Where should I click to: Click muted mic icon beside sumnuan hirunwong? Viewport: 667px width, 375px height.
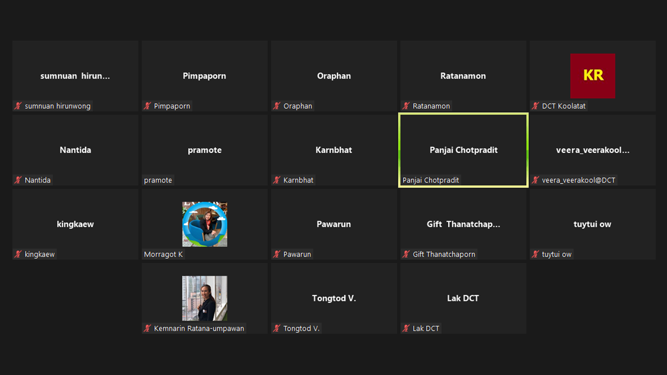click(18, 106)
